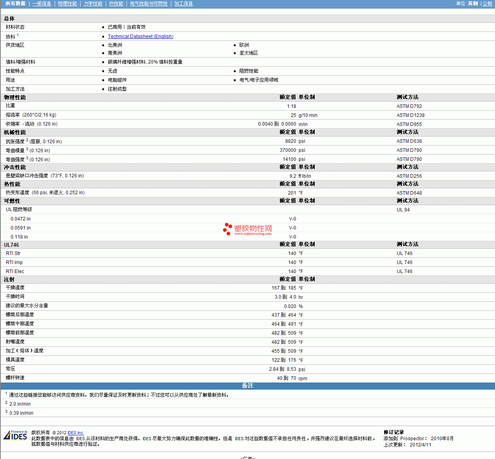Click the Powered by IDES logo
Image resolution: width=495 pixels, height=459 pixels.
tap(15, 435)
